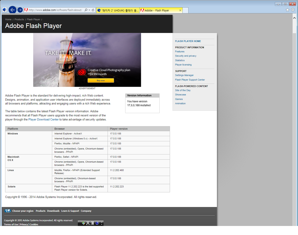Select the 'Firefox, Mozilla - NPAPI' cell
The width and height of the screenshot is (298, 235).
click(80, 144)
